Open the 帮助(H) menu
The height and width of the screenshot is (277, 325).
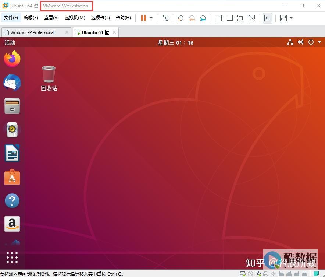pos(123,18)
